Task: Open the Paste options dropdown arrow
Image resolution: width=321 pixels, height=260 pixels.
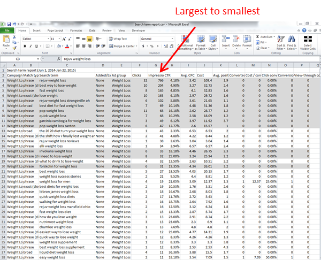Action: (6, 49)
